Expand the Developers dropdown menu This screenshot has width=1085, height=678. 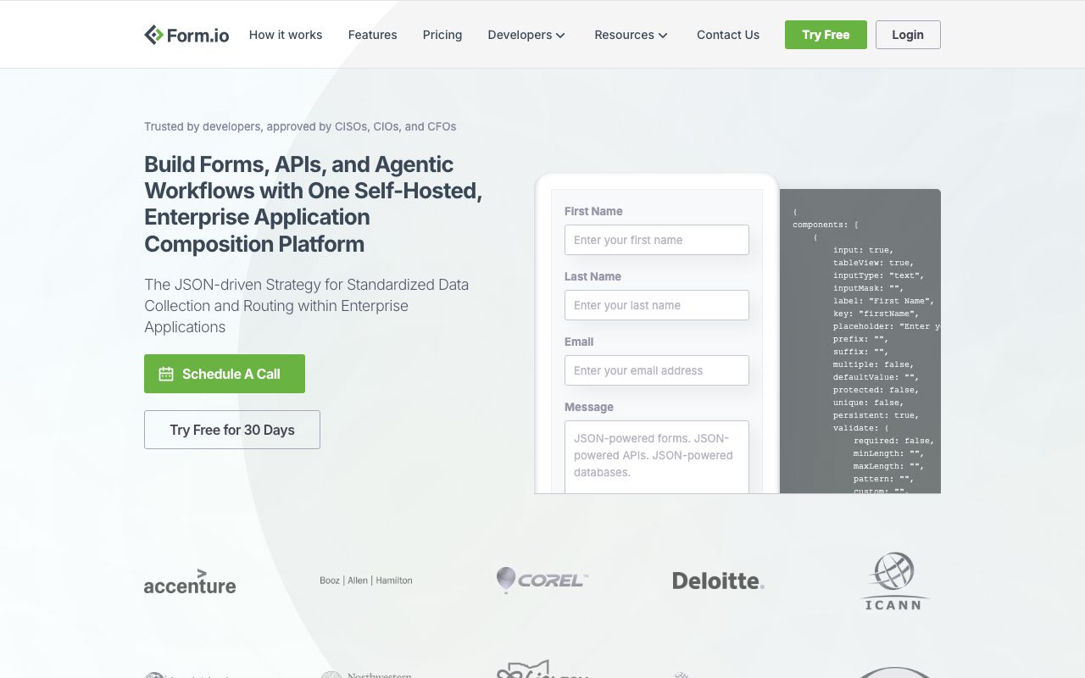526,35
